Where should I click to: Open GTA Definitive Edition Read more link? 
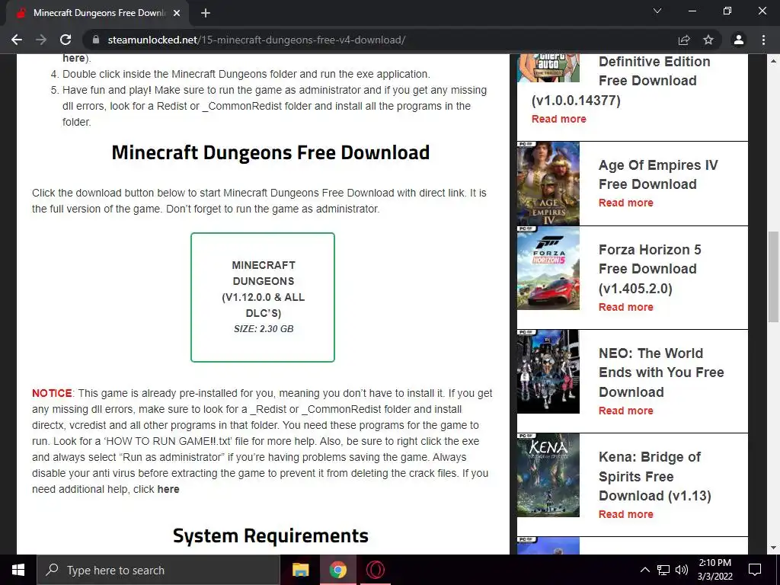tap(558, 119)
